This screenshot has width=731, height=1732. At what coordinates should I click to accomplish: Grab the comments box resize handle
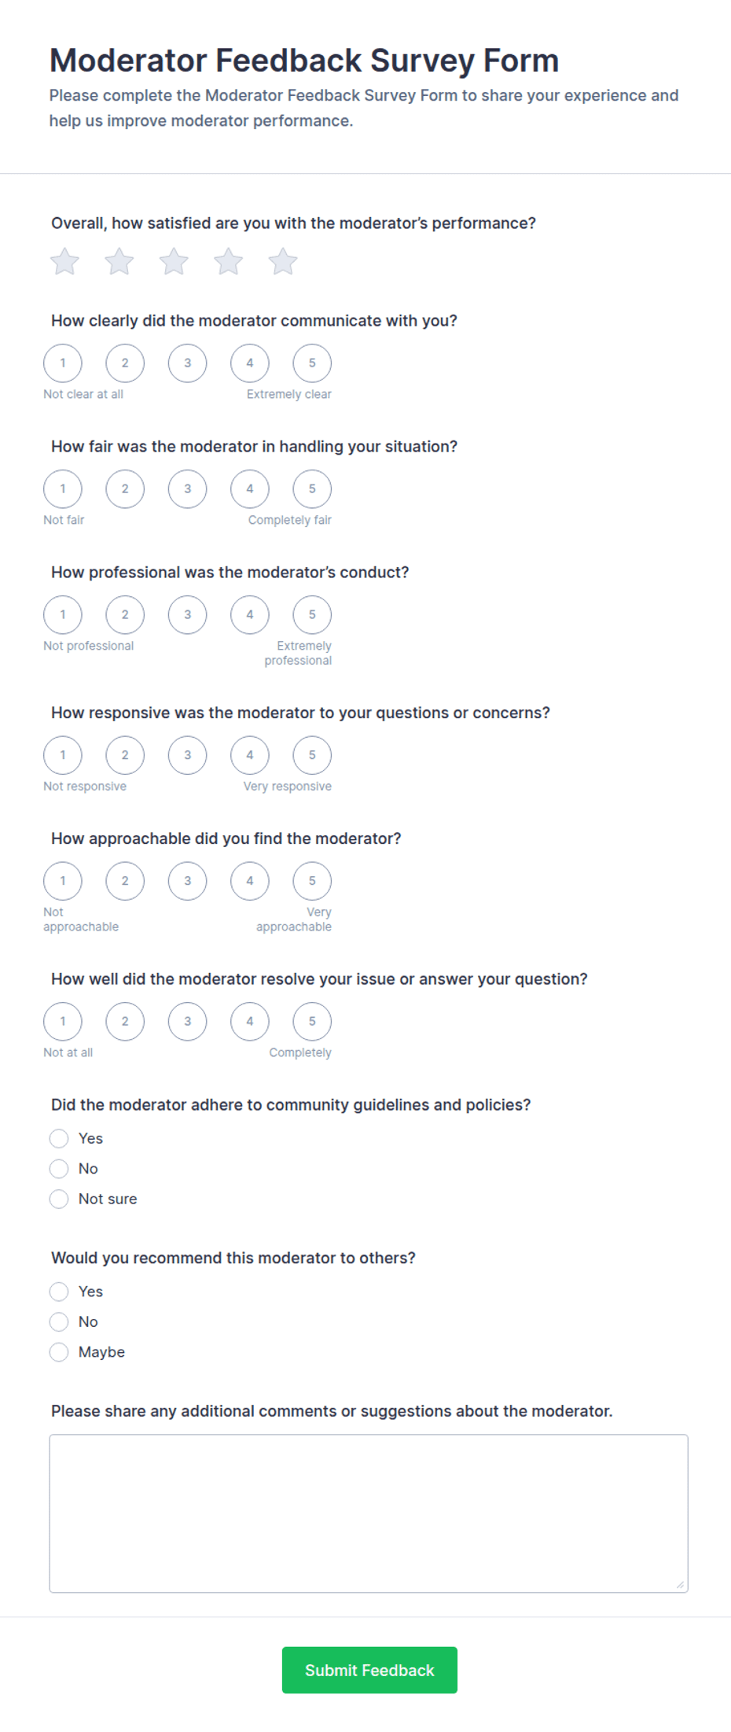[680, 1584]
